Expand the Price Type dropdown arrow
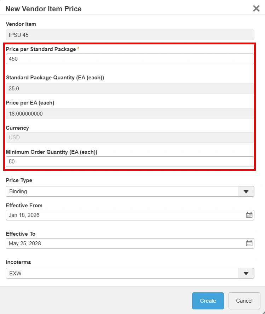Viewport: 265px width, 314px height. click(x=246, y=191)
